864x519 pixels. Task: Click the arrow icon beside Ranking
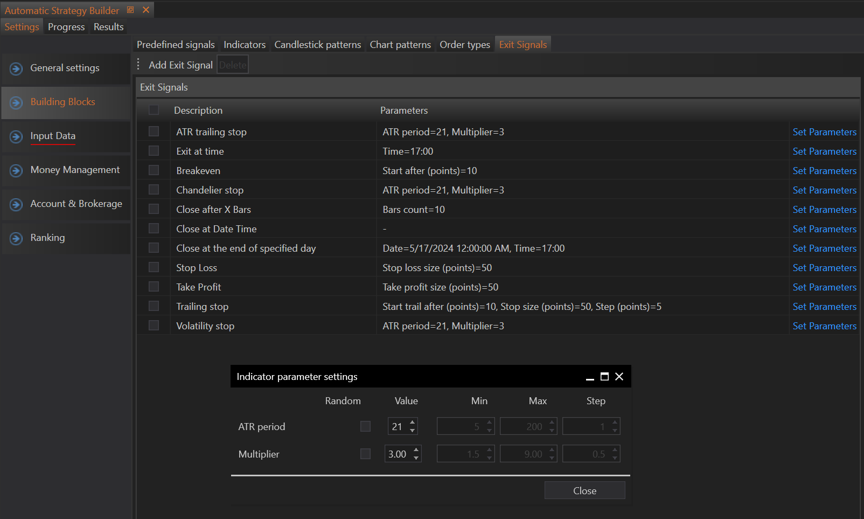(16, 238)
